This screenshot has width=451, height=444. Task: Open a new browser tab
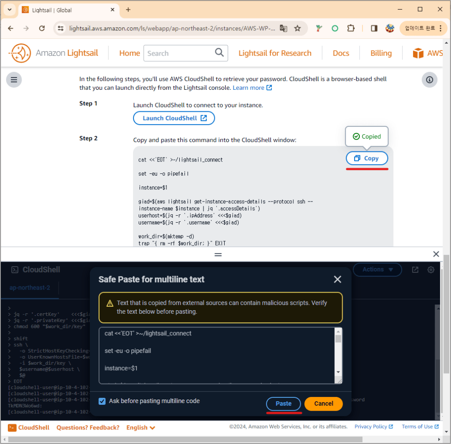coord(128,10)
